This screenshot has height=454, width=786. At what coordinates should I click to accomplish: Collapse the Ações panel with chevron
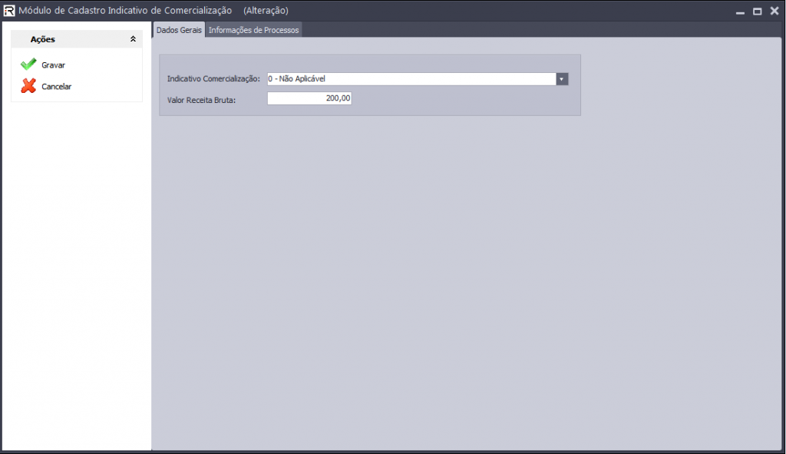click(133, 39)
